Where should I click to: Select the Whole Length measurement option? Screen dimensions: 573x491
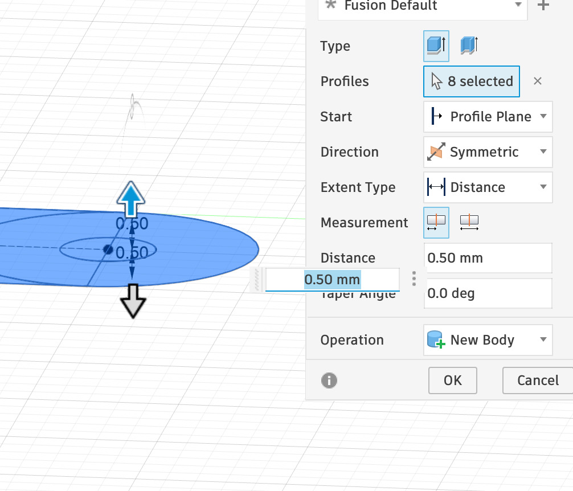[469, 222]
